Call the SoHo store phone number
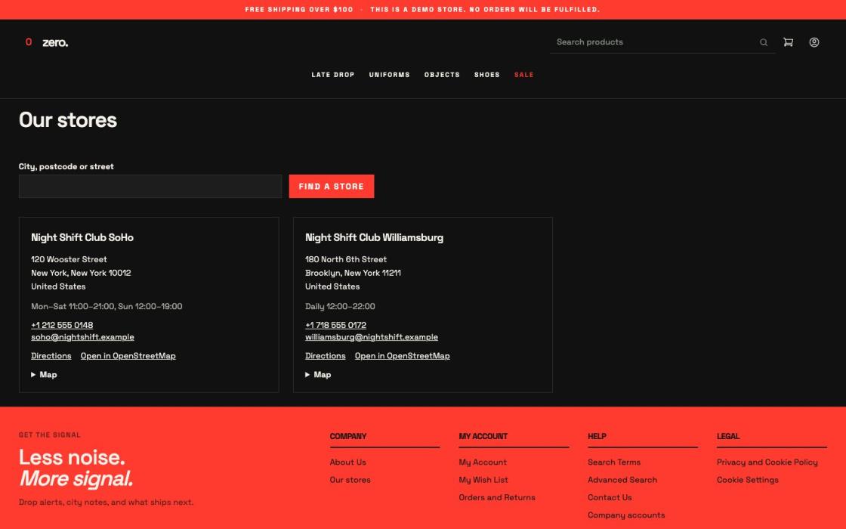The height and width of the screenshot is (529, 846). (x=62, y=325)
